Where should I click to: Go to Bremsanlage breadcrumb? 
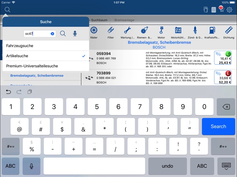[x=124, y=20]
